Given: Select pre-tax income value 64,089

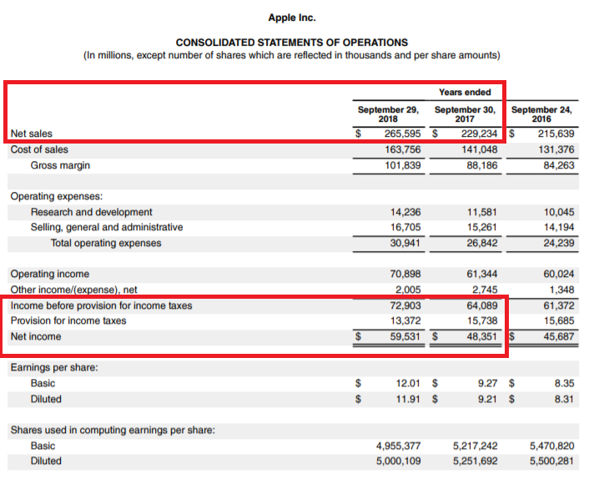Looking at the screenshot, I should pyautogui.click(x=482, y=305).
